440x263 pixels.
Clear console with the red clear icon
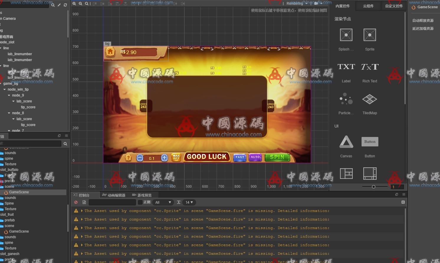(76, 202)
